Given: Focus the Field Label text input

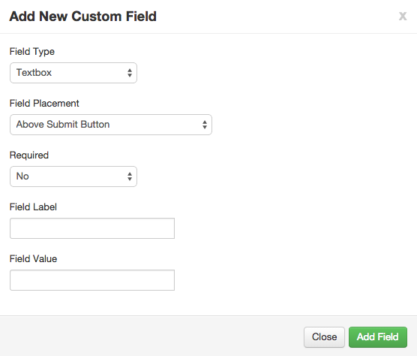Looking at the screenshot, I should point(92,228).
